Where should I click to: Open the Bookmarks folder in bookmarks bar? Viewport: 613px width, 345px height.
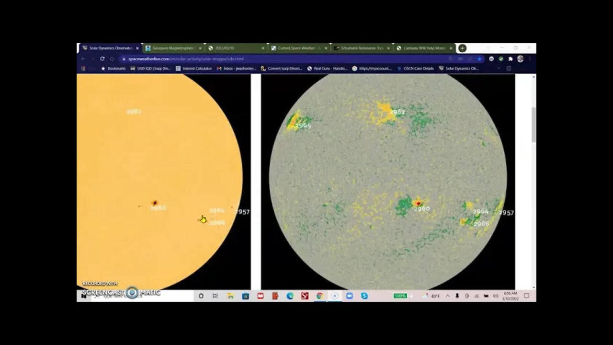click(113, 69)
